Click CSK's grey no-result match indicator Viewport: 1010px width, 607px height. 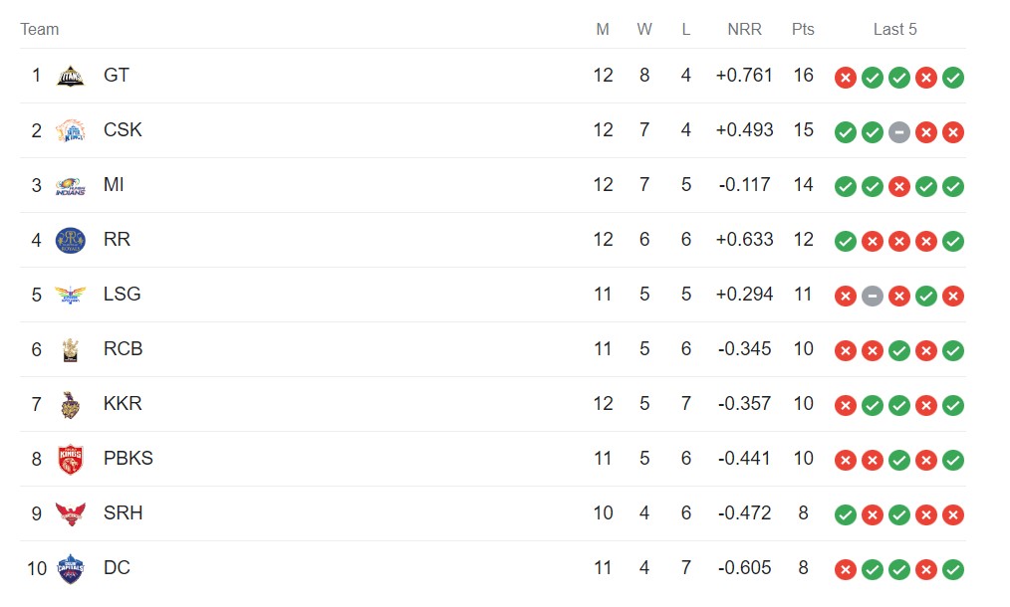pos(898,132)
